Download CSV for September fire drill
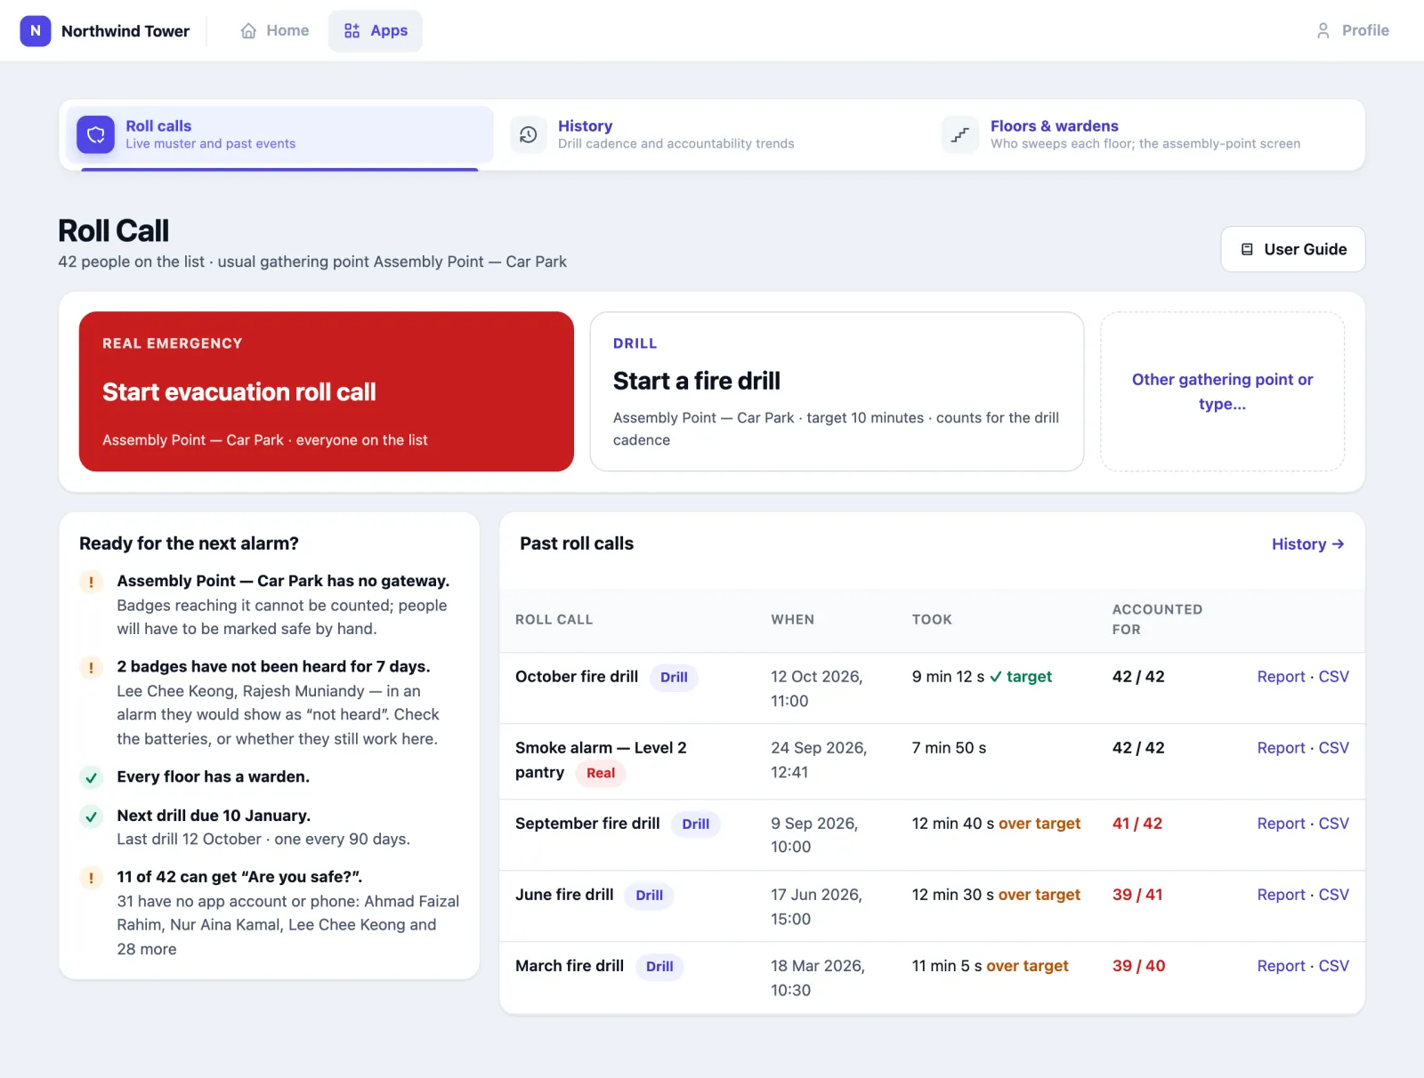 (1333, 824)
